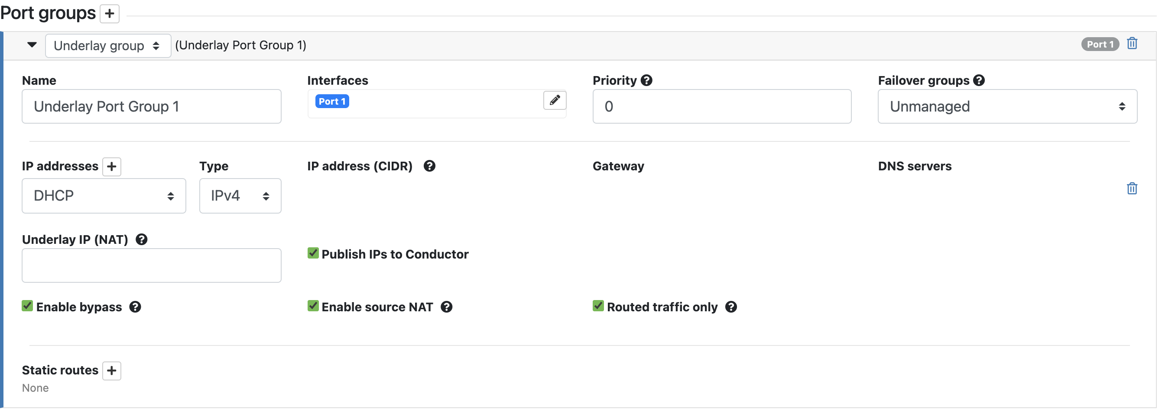Viewport: 1162px width, 409px height.
Task: Add a new port group
Action: point(109,13)
